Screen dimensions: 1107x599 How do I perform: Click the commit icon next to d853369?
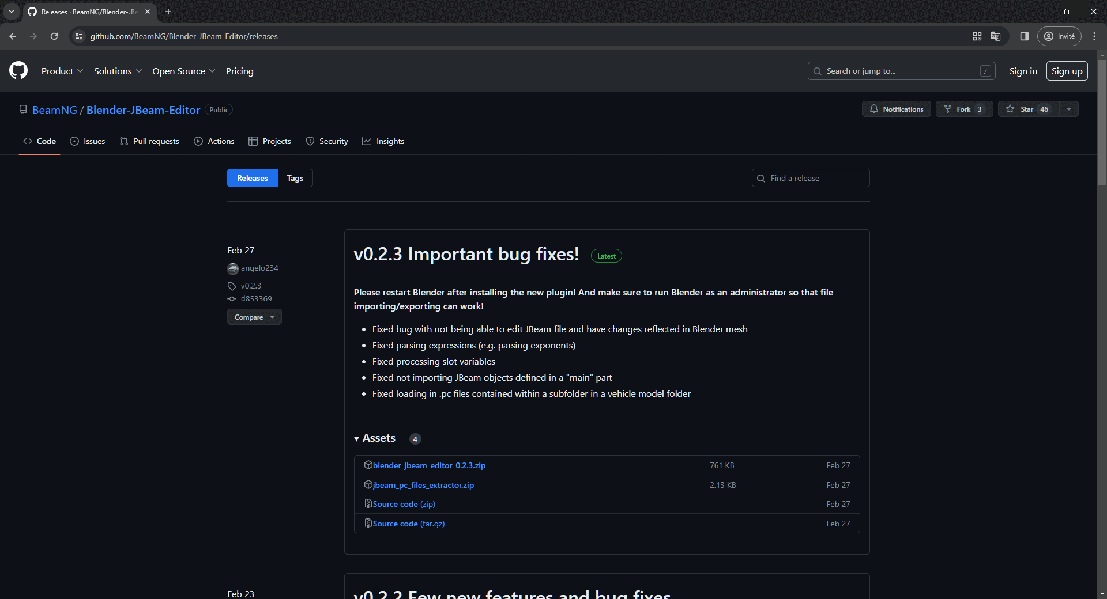click(x=232, y=299)
